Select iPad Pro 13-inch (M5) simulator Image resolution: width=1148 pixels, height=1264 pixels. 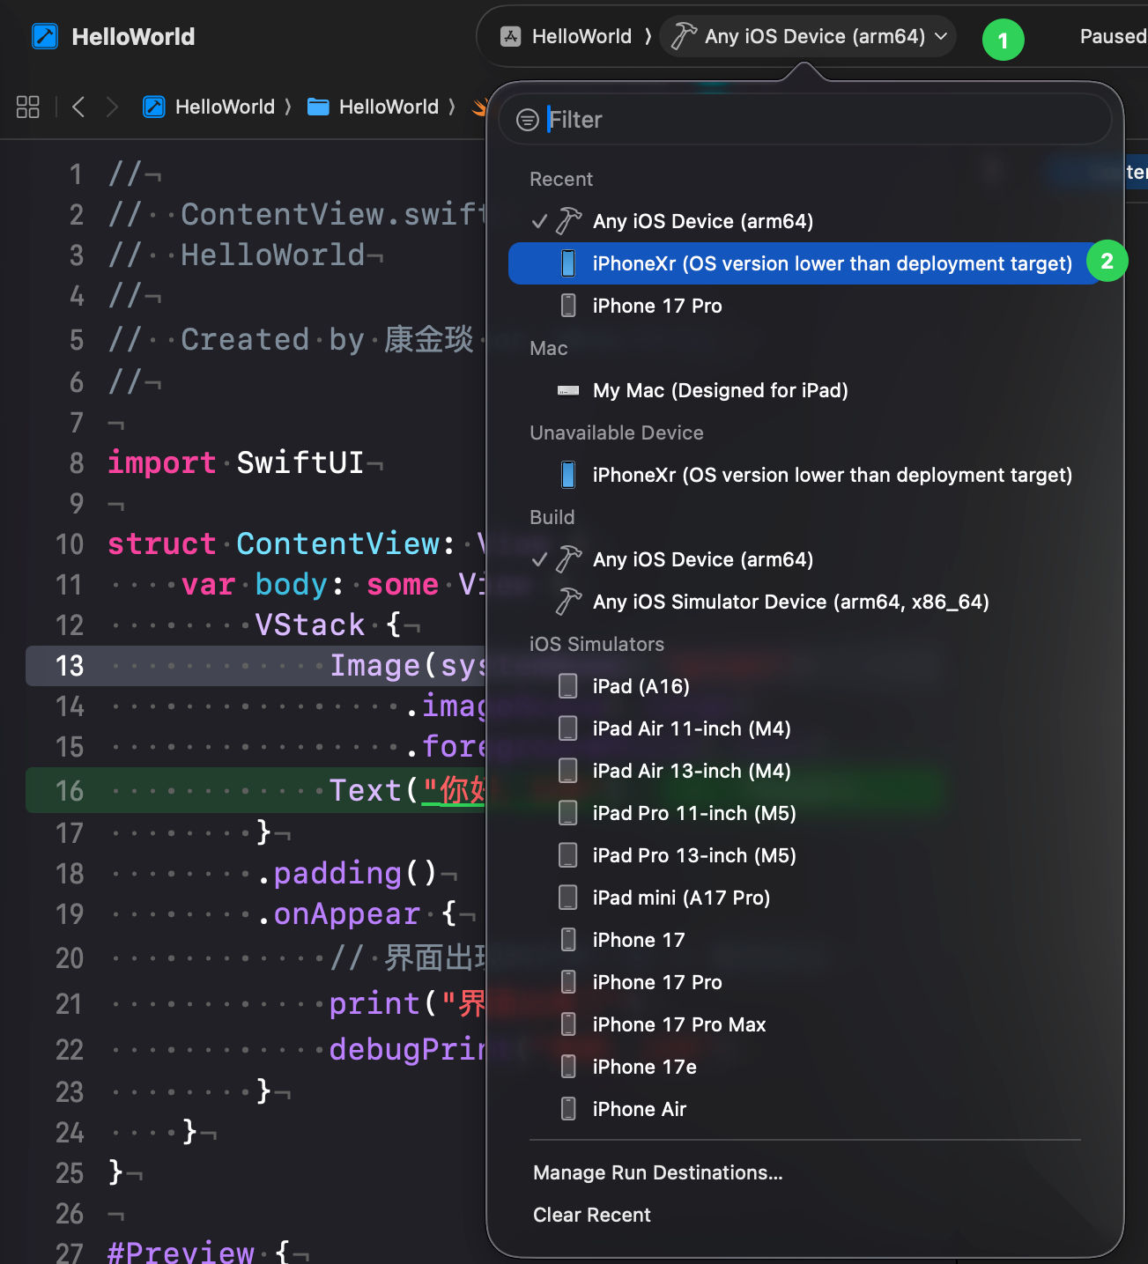pyautogui.click(x=805, y=855)
